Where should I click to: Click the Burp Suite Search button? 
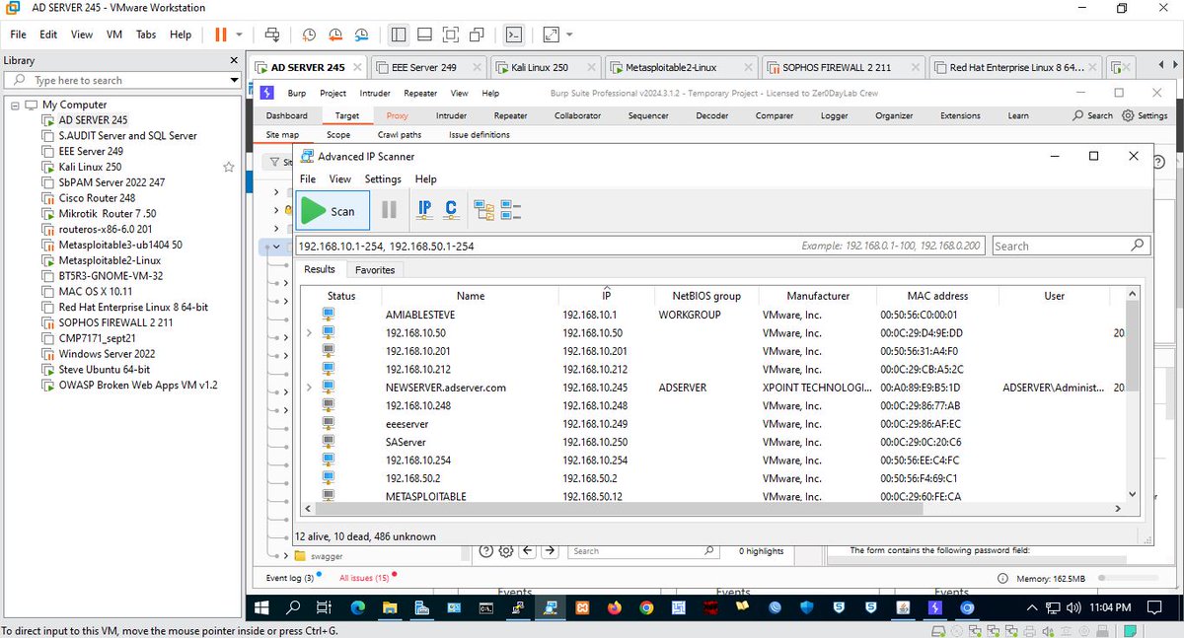tap(1092, 115)
